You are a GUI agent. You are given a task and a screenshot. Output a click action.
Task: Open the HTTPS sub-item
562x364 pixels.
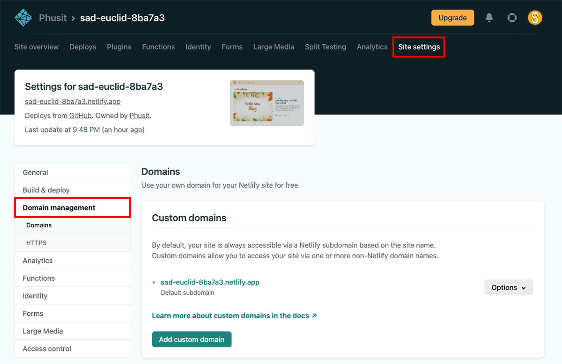[x=73, y=243]
